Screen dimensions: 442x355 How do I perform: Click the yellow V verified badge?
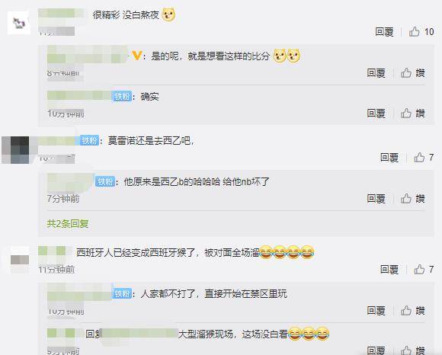pos(136,56)
